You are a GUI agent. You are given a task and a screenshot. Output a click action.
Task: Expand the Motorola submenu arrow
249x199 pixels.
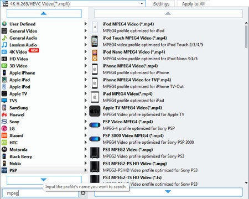click(86, 149)
